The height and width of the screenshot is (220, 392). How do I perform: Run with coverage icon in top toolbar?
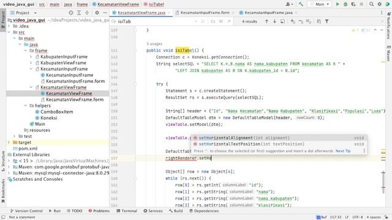353,4
